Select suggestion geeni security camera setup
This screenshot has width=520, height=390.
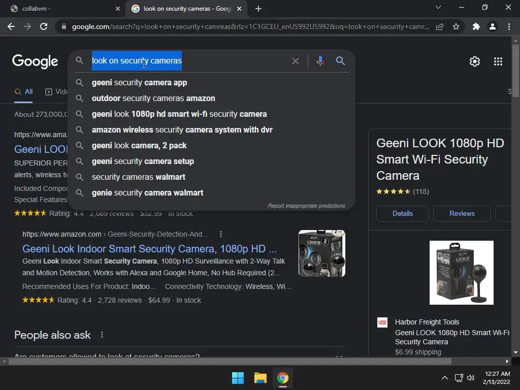click(211, 161)
